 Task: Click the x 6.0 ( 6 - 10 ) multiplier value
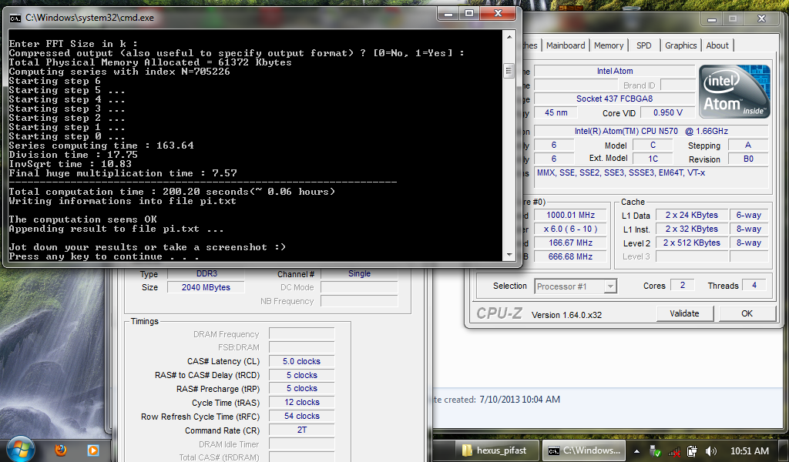(571, 229)
